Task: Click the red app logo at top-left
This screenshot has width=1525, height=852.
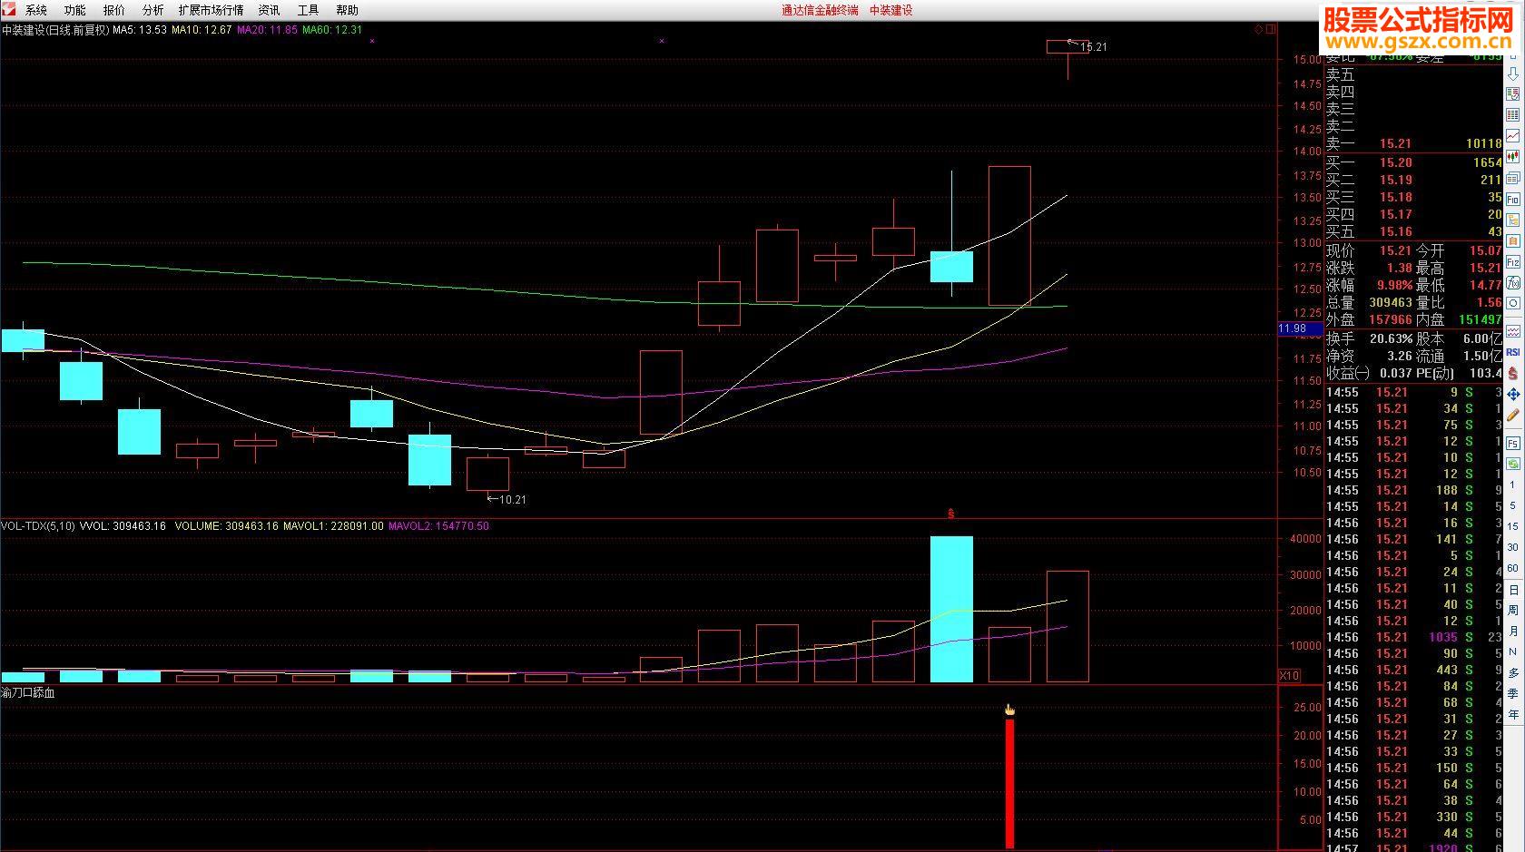Action: point(9,9)
